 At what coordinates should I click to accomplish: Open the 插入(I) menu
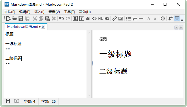(39, 12)
